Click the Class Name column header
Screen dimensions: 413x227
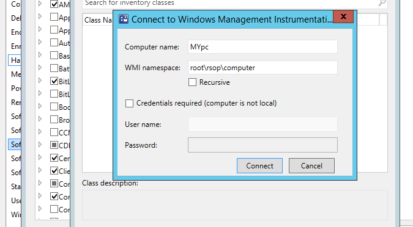[98, 20]
